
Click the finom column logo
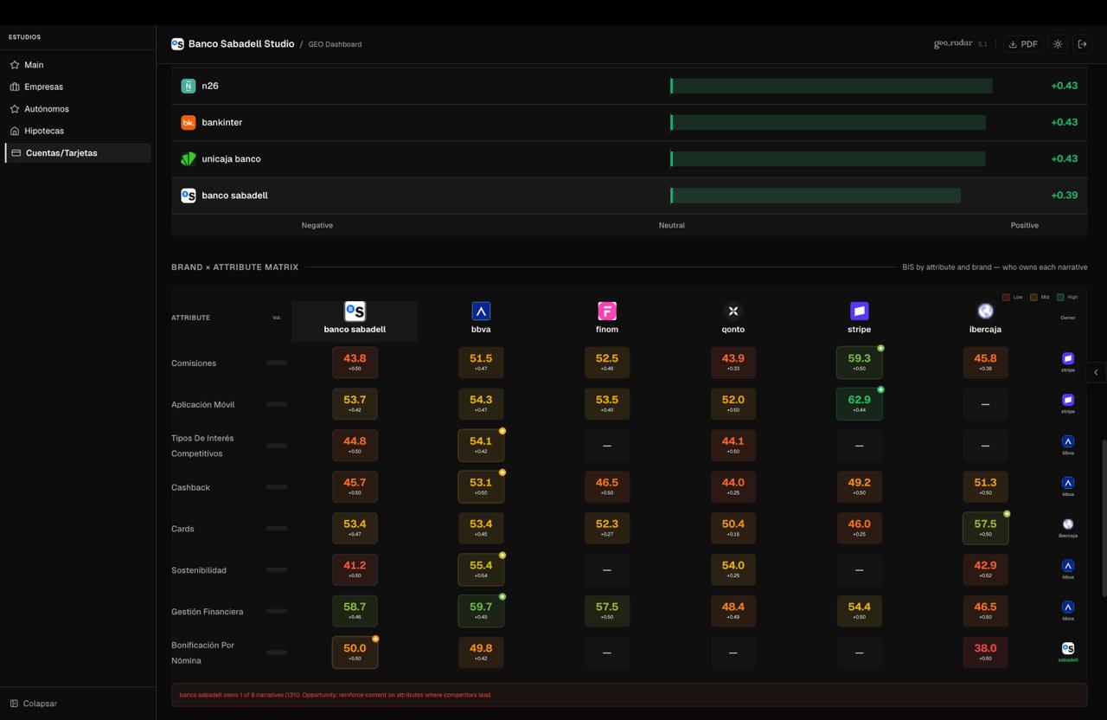607,311
